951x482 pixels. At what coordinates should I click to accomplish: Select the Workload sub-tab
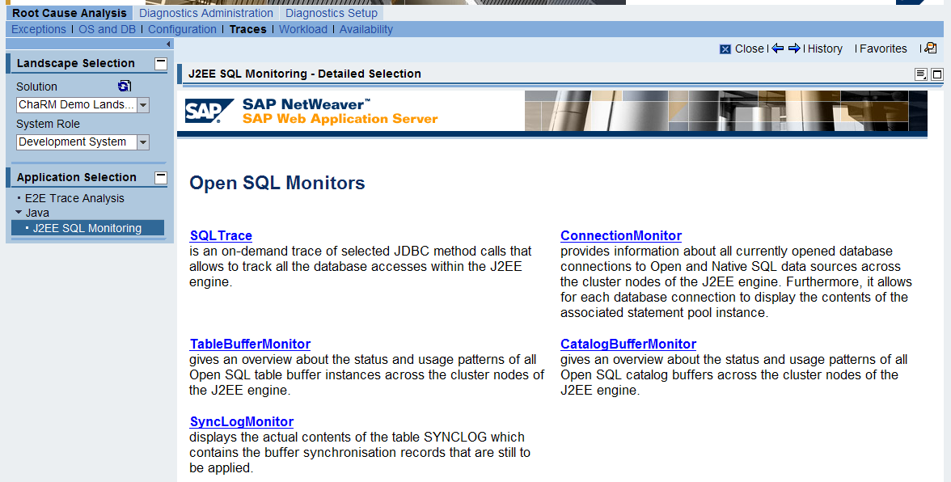(303, 29)
